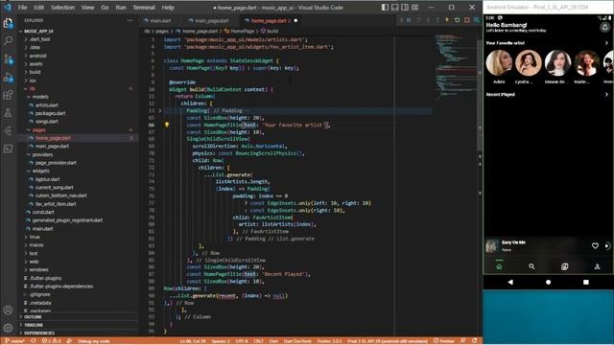The width and height of the screenshot is (614, 345).
Task: Click the Pixel 3 XL device selector in status bar
Action: pyautogui.click(x=388, y=341)
